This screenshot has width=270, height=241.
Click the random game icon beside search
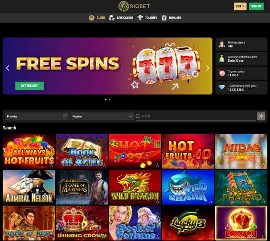click(261, 116)
